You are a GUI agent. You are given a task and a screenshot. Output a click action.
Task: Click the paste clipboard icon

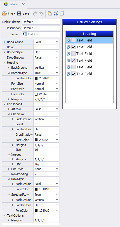(50, 13)
